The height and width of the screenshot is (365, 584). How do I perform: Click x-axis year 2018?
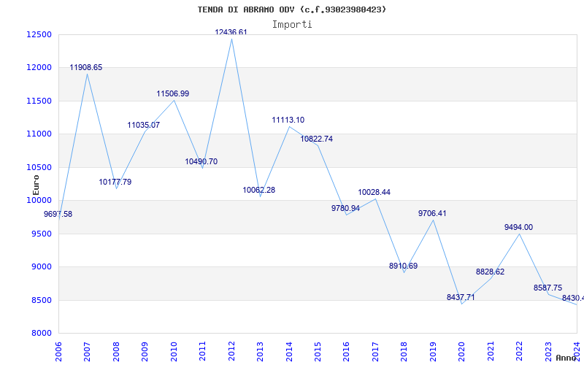click(404, 351)
